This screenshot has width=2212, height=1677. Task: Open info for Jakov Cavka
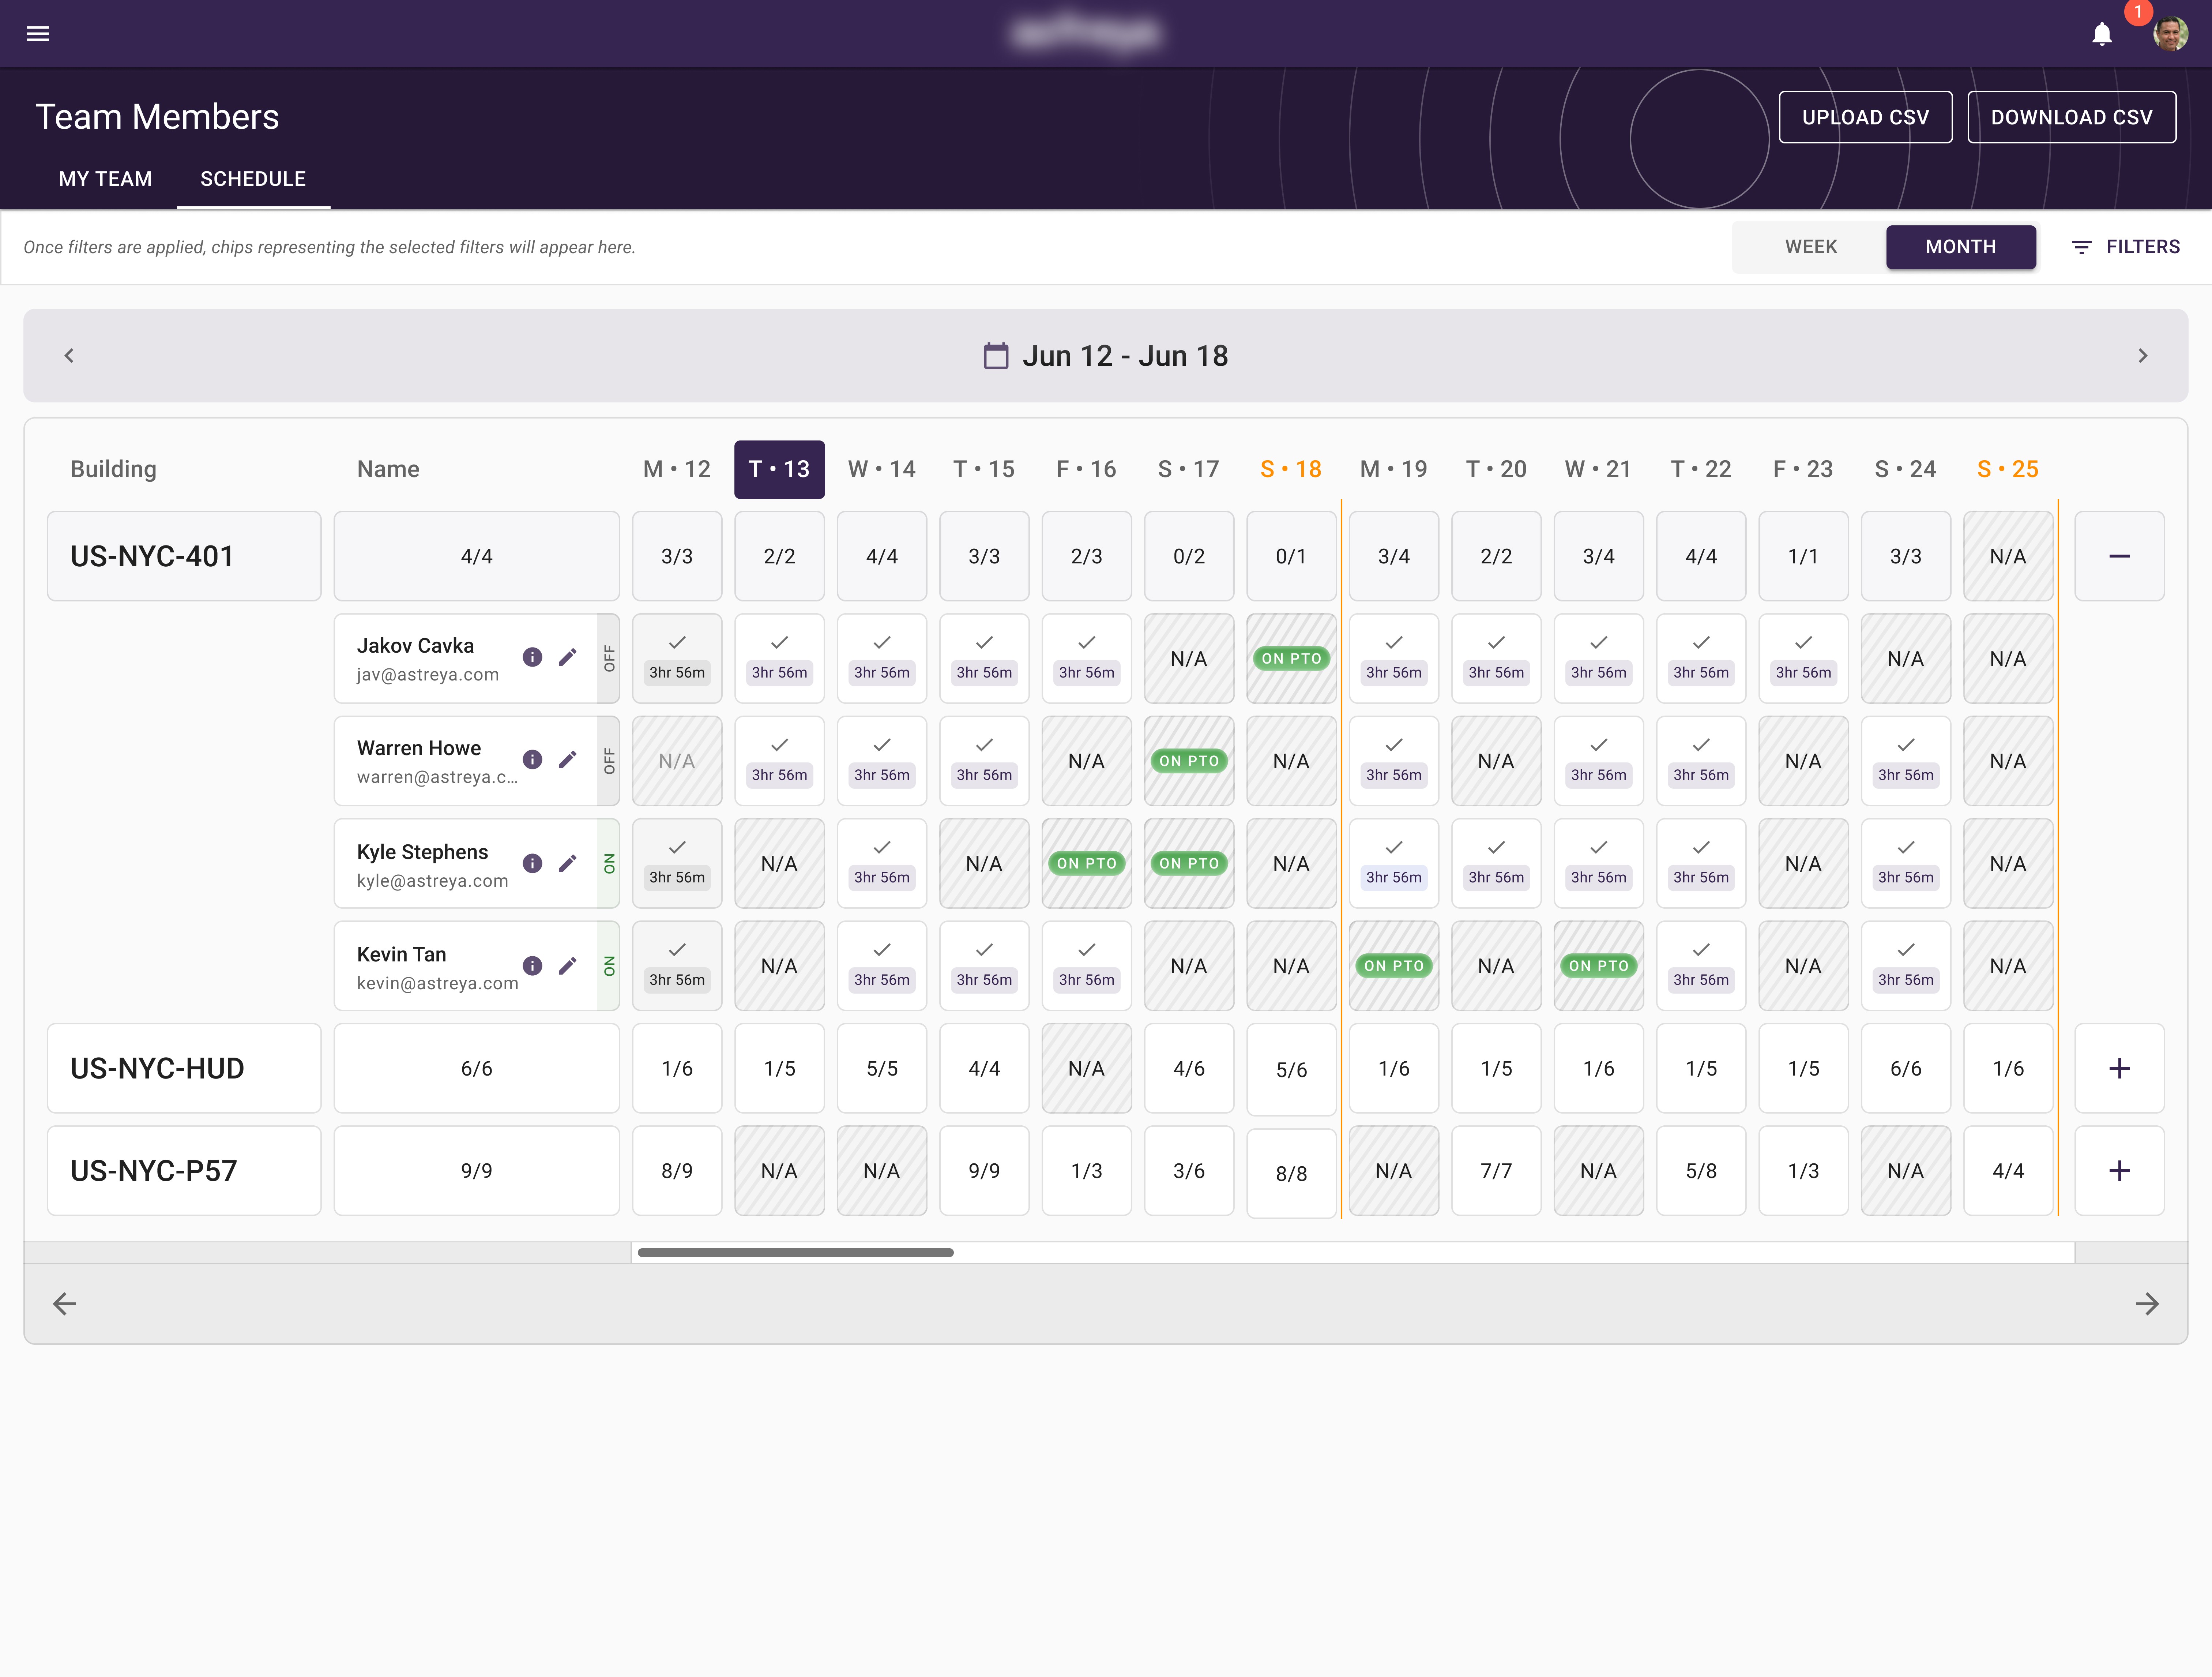533,657
